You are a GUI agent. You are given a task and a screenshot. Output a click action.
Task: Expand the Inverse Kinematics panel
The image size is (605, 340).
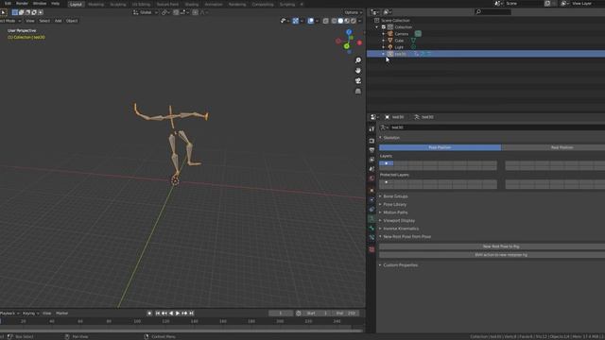(x=401, y=229)
